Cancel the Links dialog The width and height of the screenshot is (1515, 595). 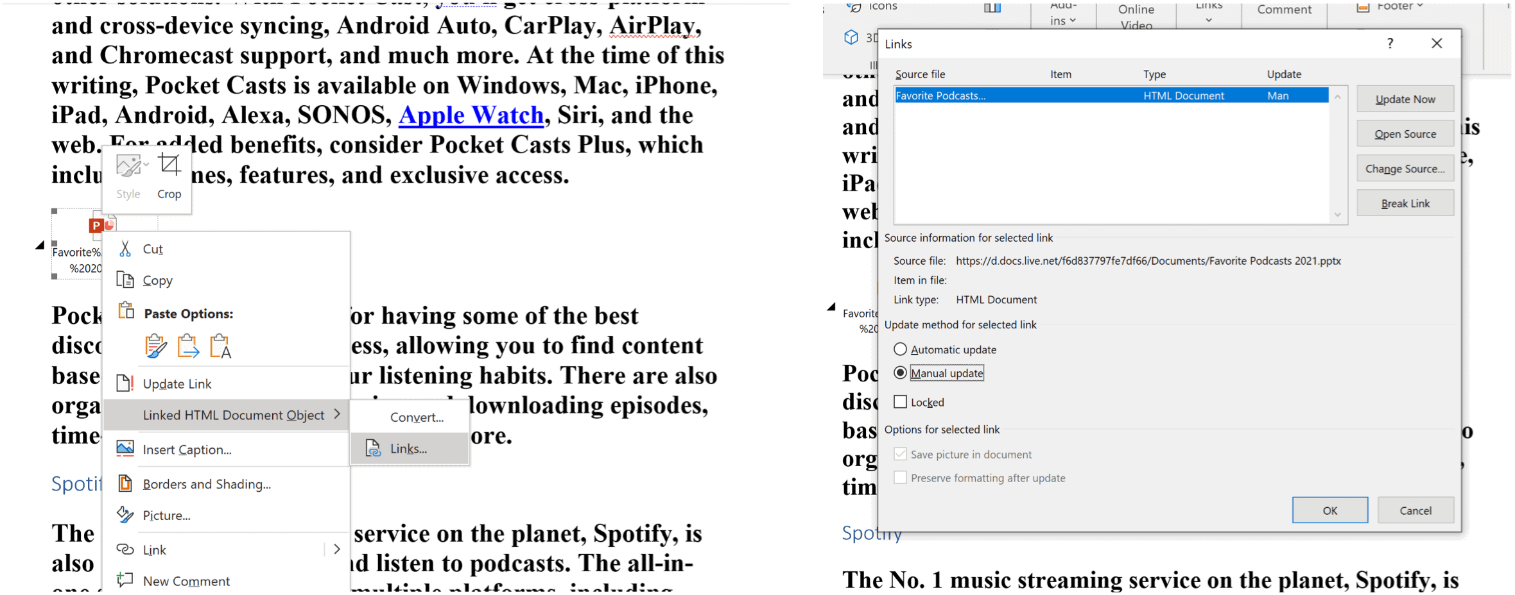[x=1415, y=510]
